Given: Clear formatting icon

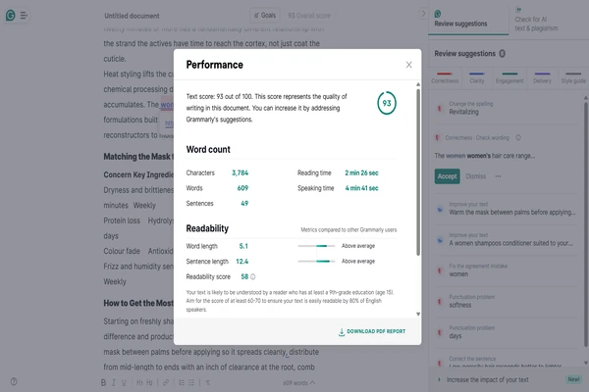Looking at the screenshot, I should click(x=208, y=382).
